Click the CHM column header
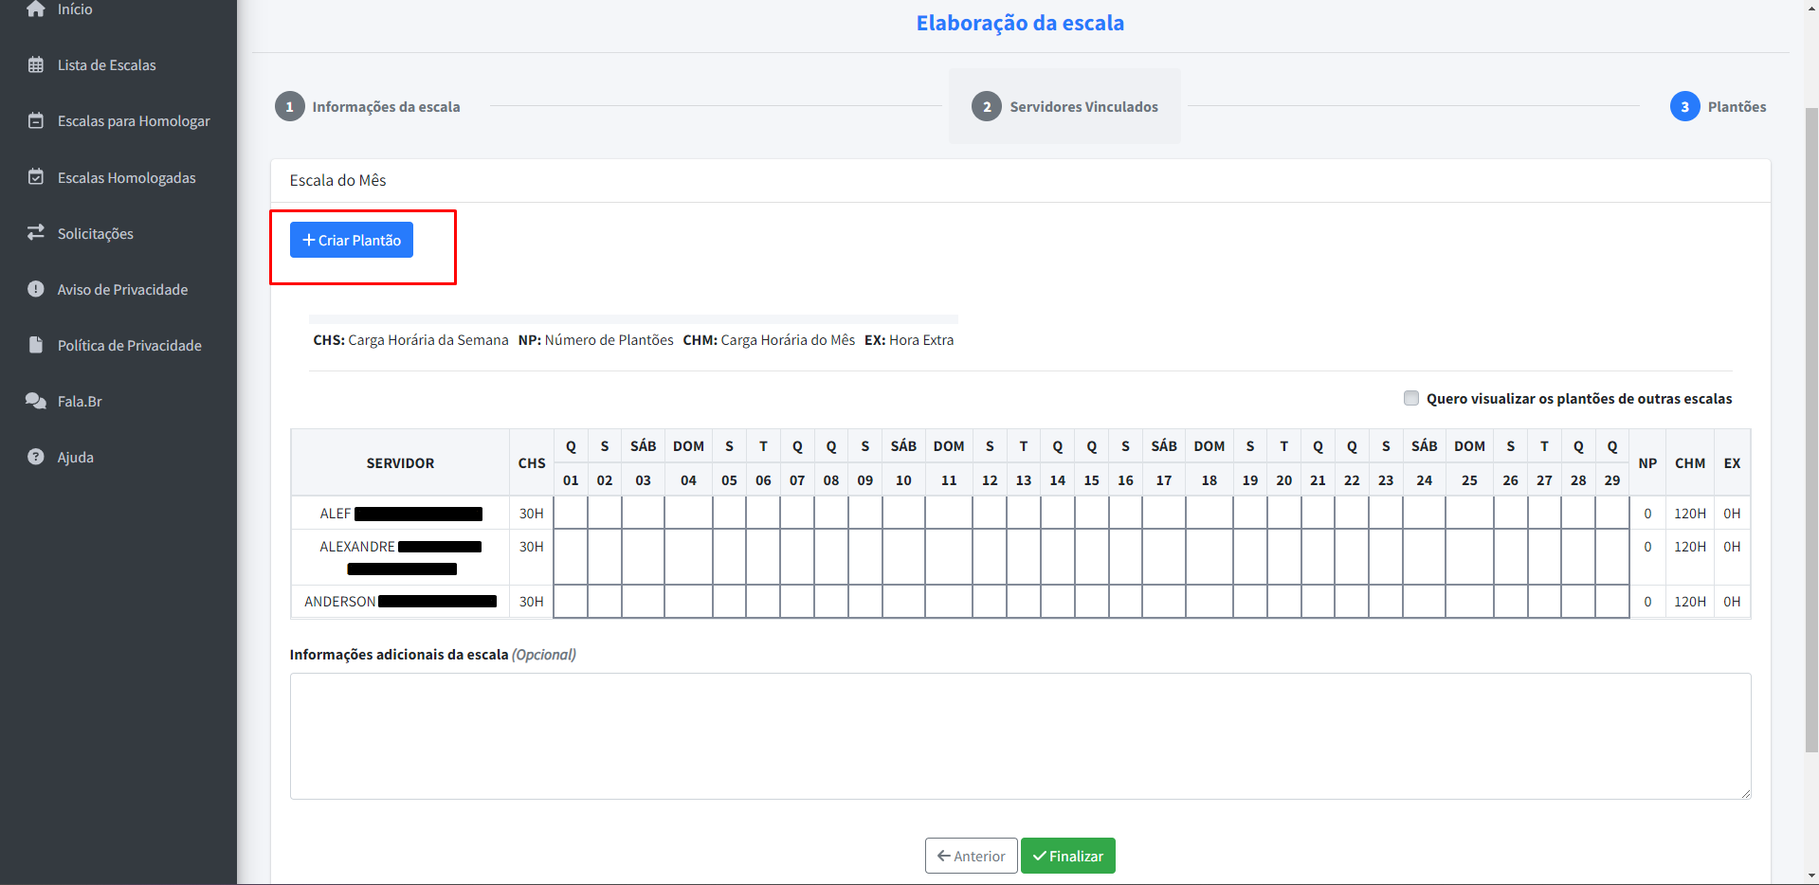This screenshot has width=1819, height=885. (x=1690, y=463)
